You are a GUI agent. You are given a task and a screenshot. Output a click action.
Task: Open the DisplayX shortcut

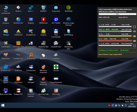point(31,21)
